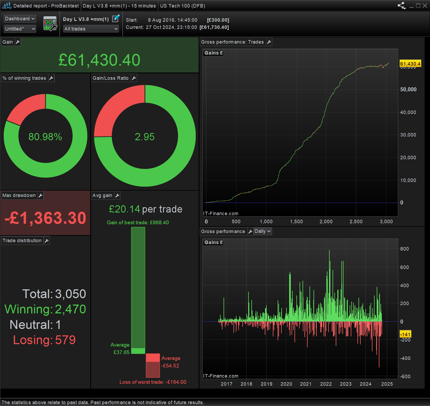Open wrench settings for Avg gain panel
This screenshot has width=430, height=406.
pyautogui.click(x=117, y=195)
